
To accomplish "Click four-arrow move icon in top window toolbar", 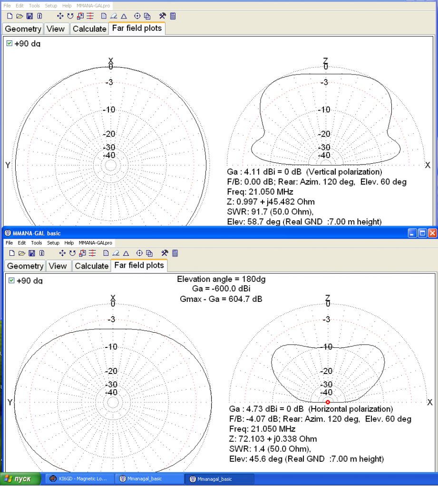I will 60,16.
